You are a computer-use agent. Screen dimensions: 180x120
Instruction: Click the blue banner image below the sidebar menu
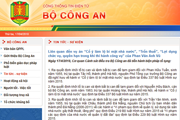click(21, 114)
